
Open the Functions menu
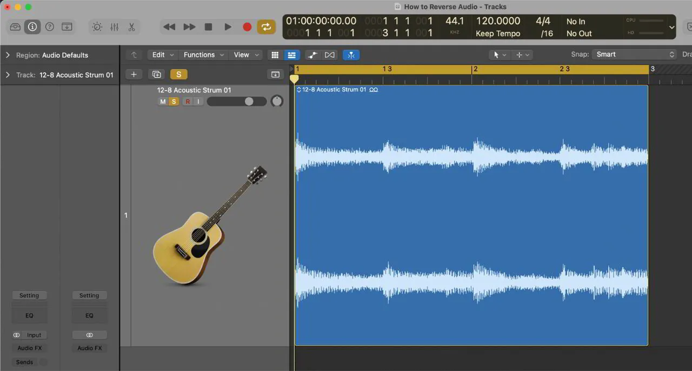point(199,55)
